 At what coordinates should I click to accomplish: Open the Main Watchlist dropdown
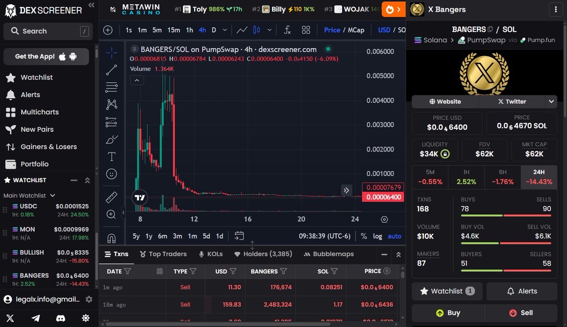click(29, 195)
